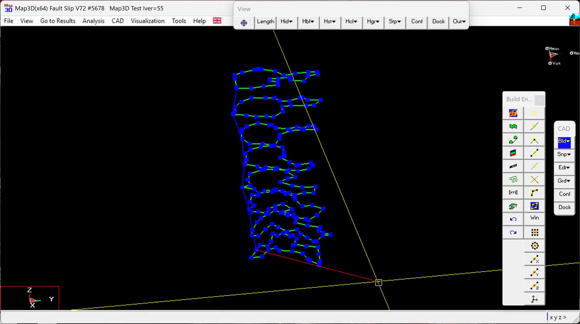Screen dimensions: 580x324
Task: Open the Visualization menu
Action: (x=147, y=21)
